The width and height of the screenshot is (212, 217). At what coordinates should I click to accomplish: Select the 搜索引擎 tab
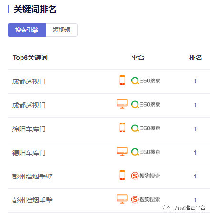click(27, 30)
